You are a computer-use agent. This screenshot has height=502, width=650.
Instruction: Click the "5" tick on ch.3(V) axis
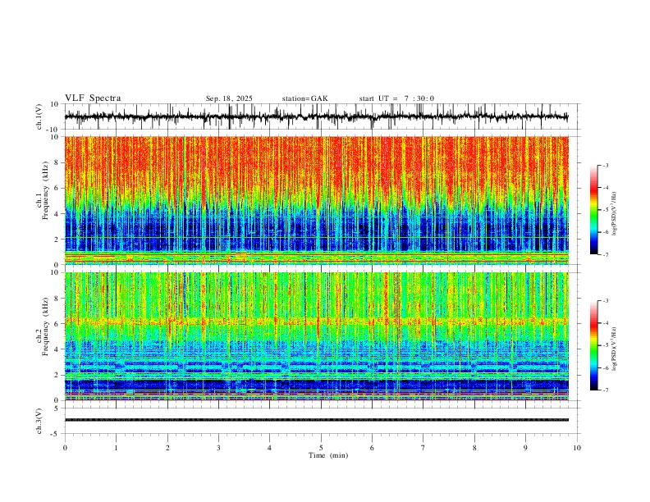[57, 408]
